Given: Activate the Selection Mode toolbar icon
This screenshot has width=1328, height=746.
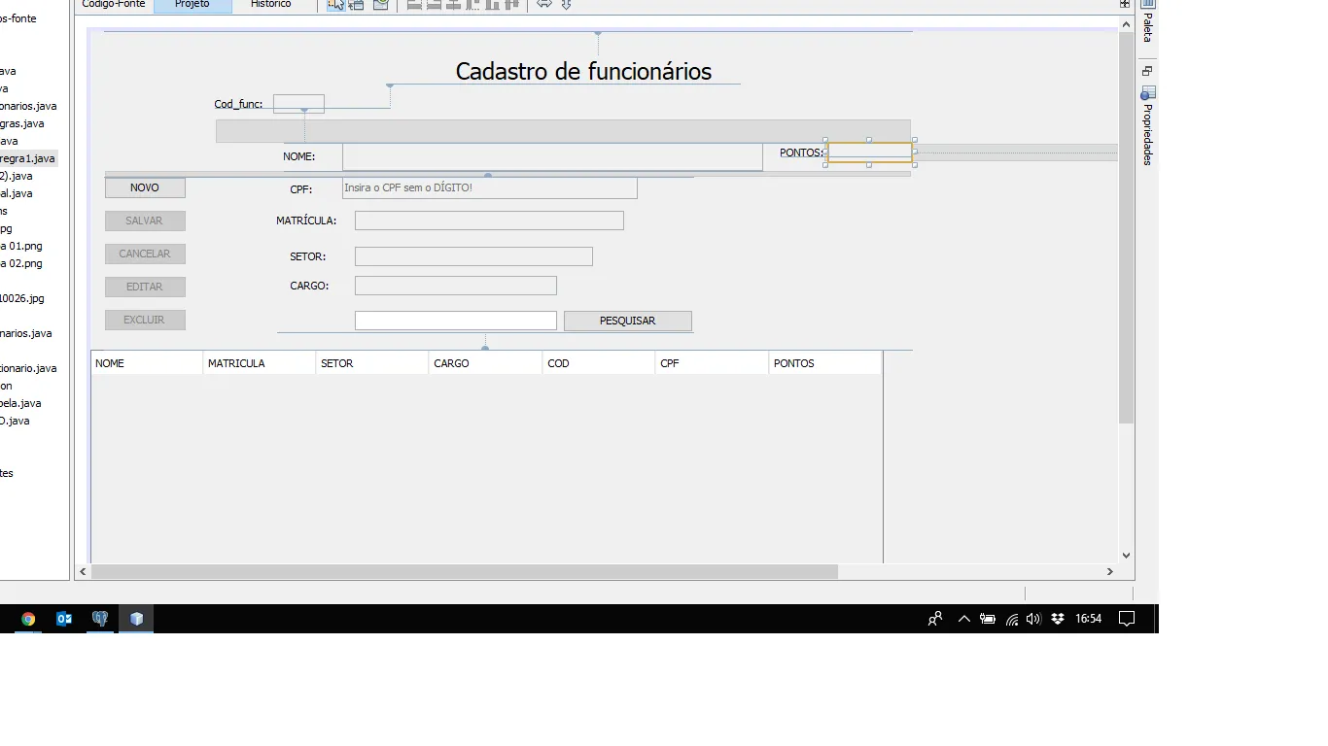Looking at the screenshot, I should (335, 4).
